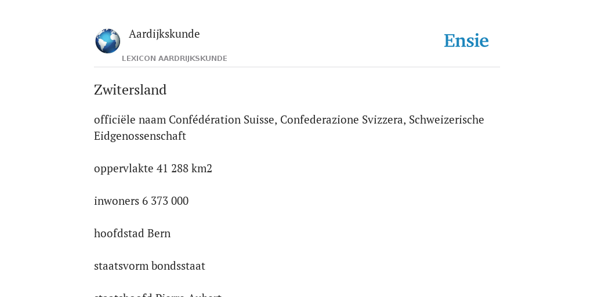The image size is (594, 297).
Task: Click the population figure '6 373 000'
Action: [165, 201]
